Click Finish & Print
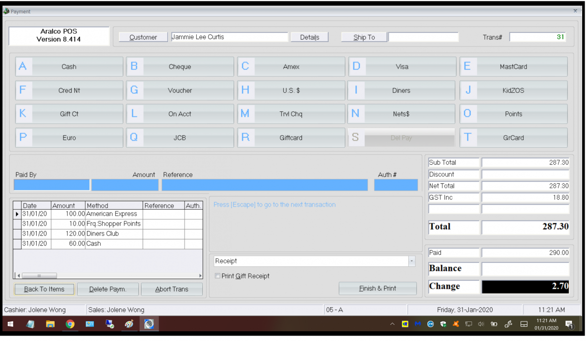This screenshot has width=586, height=341. click(377, 288)
